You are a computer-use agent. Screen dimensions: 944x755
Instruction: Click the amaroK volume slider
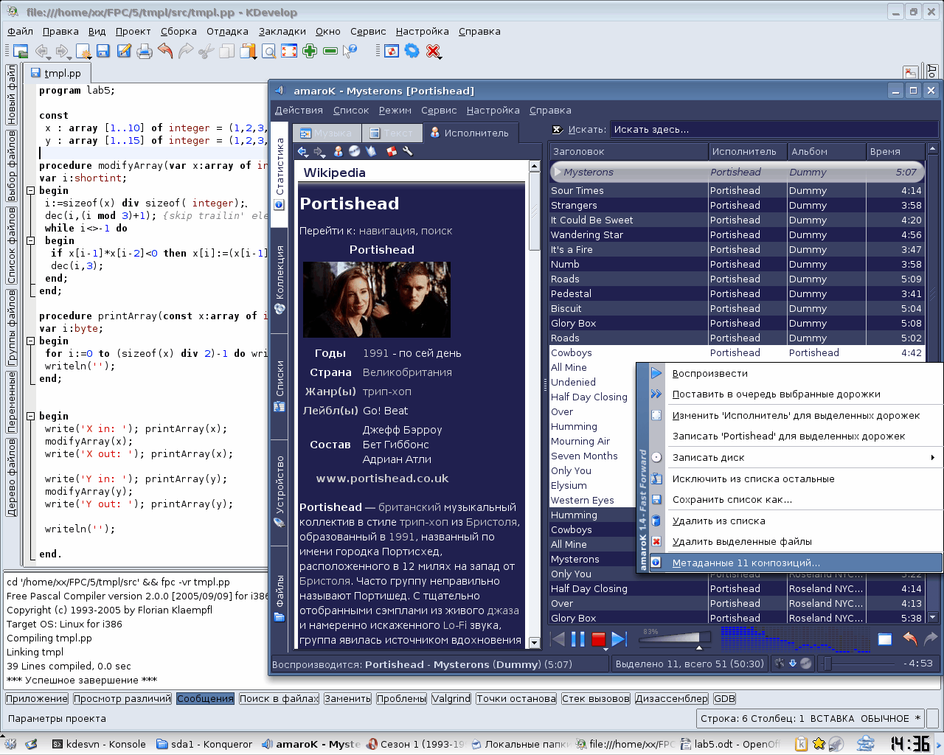click(673, 639)
